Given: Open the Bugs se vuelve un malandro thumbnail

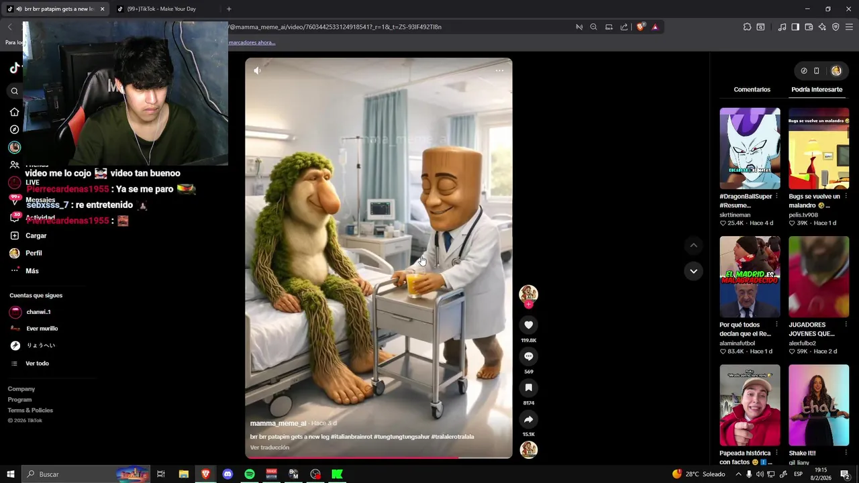Looking at the screenshot, I should pyautogui.click(x=819, y=148).
